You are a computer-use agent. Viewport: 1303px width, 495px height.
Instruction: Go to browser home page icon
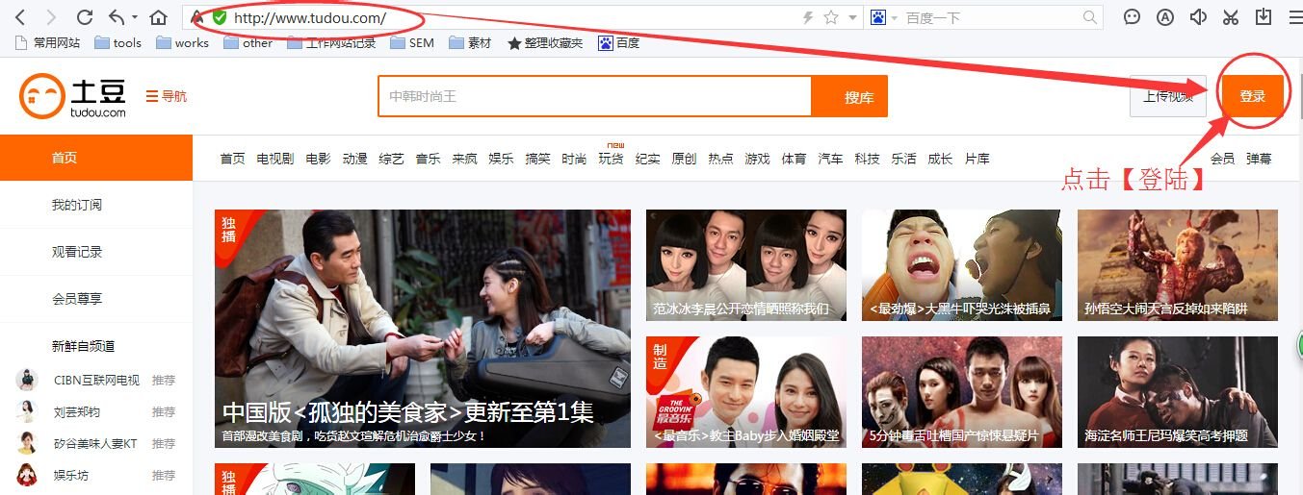[x=159, y=17]
